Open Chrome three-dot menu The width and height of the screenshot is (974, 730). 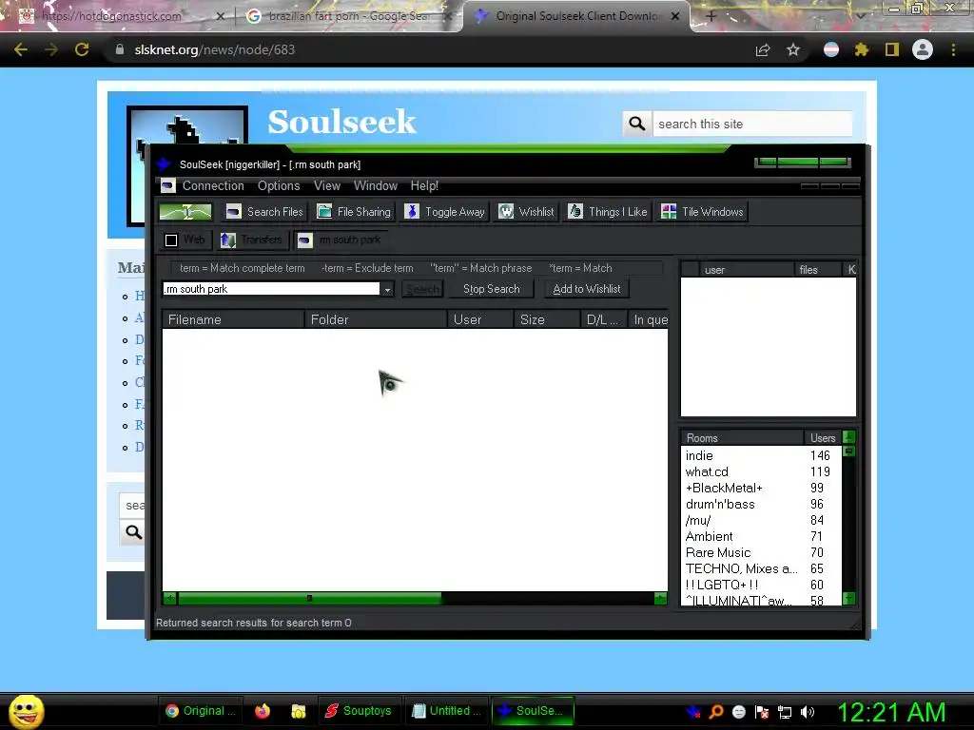[953, 49]
